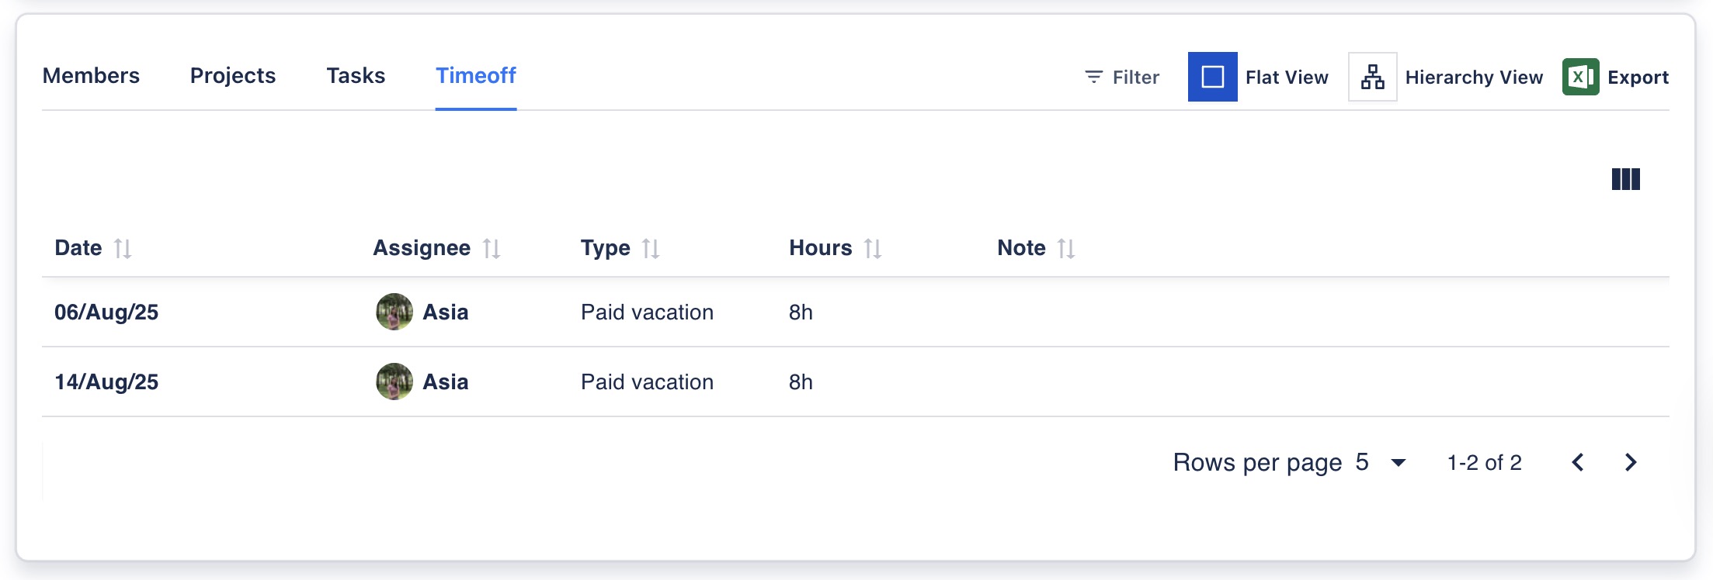
Task: Open the column chooser icon
Action: click(x=1625, y=179)
